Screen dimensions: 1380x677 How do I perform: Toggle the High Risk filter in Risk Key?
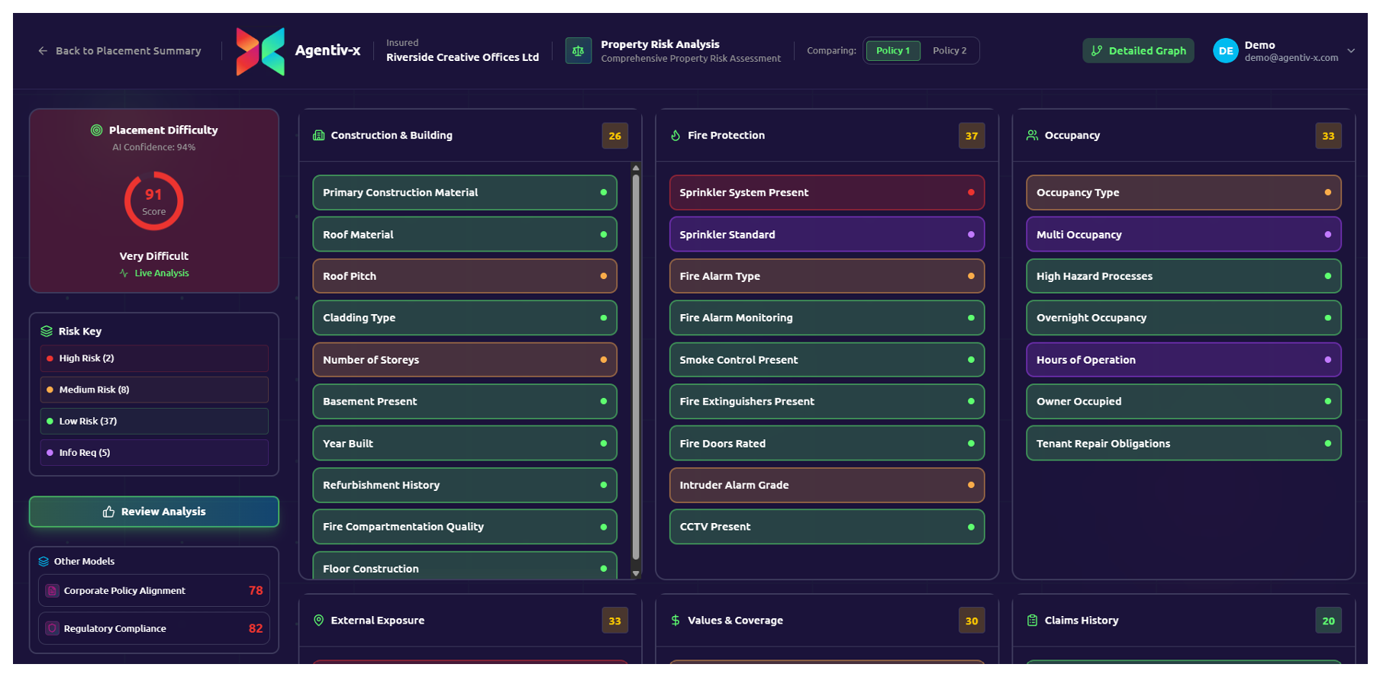(154, 358)
